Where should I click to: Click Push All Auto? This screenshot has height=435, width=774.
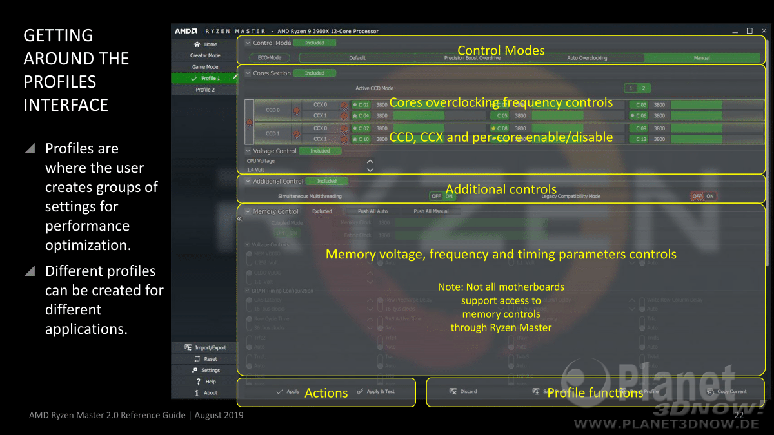(373, 211)
